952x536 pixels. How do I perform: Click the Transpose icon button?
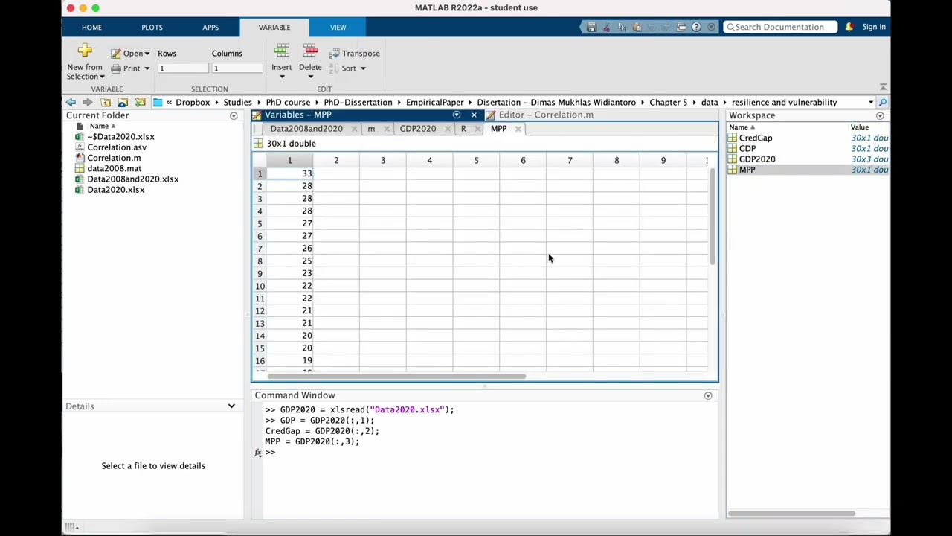point(355,54)
